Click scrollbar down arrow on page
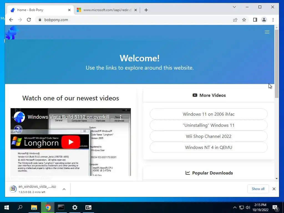The height and width of the screenshot is (213, 284). point(277,179)
